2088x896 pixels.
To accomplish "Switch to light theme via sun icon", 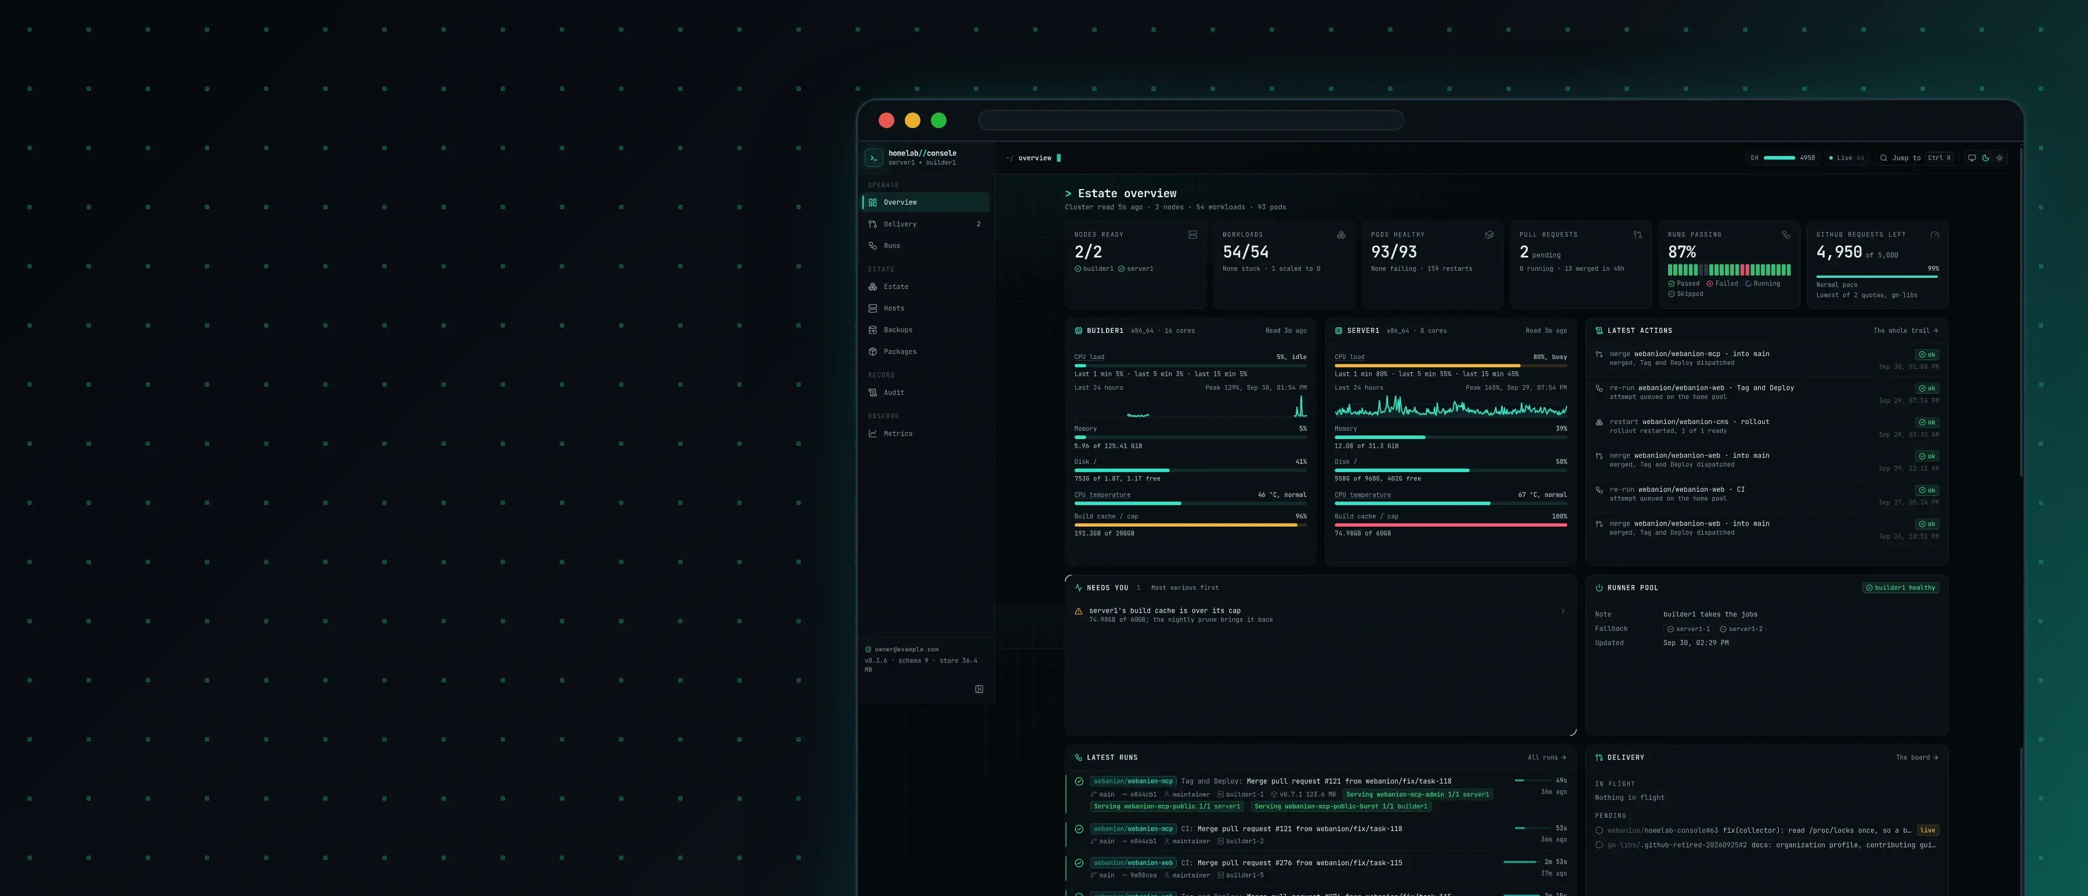I will [2000, 158].
